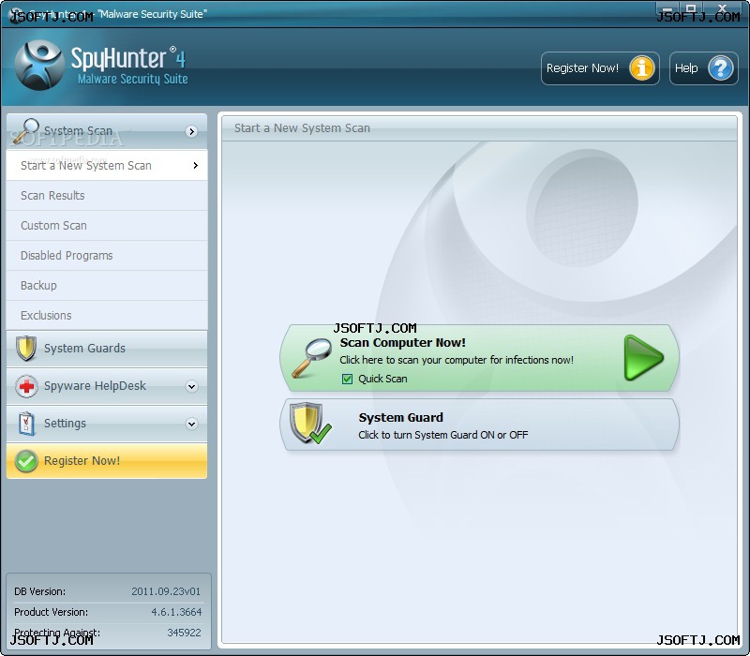750x656 pixels.
Task: Click the 'Click here to scan your computer' text
Action: (457, 360)
